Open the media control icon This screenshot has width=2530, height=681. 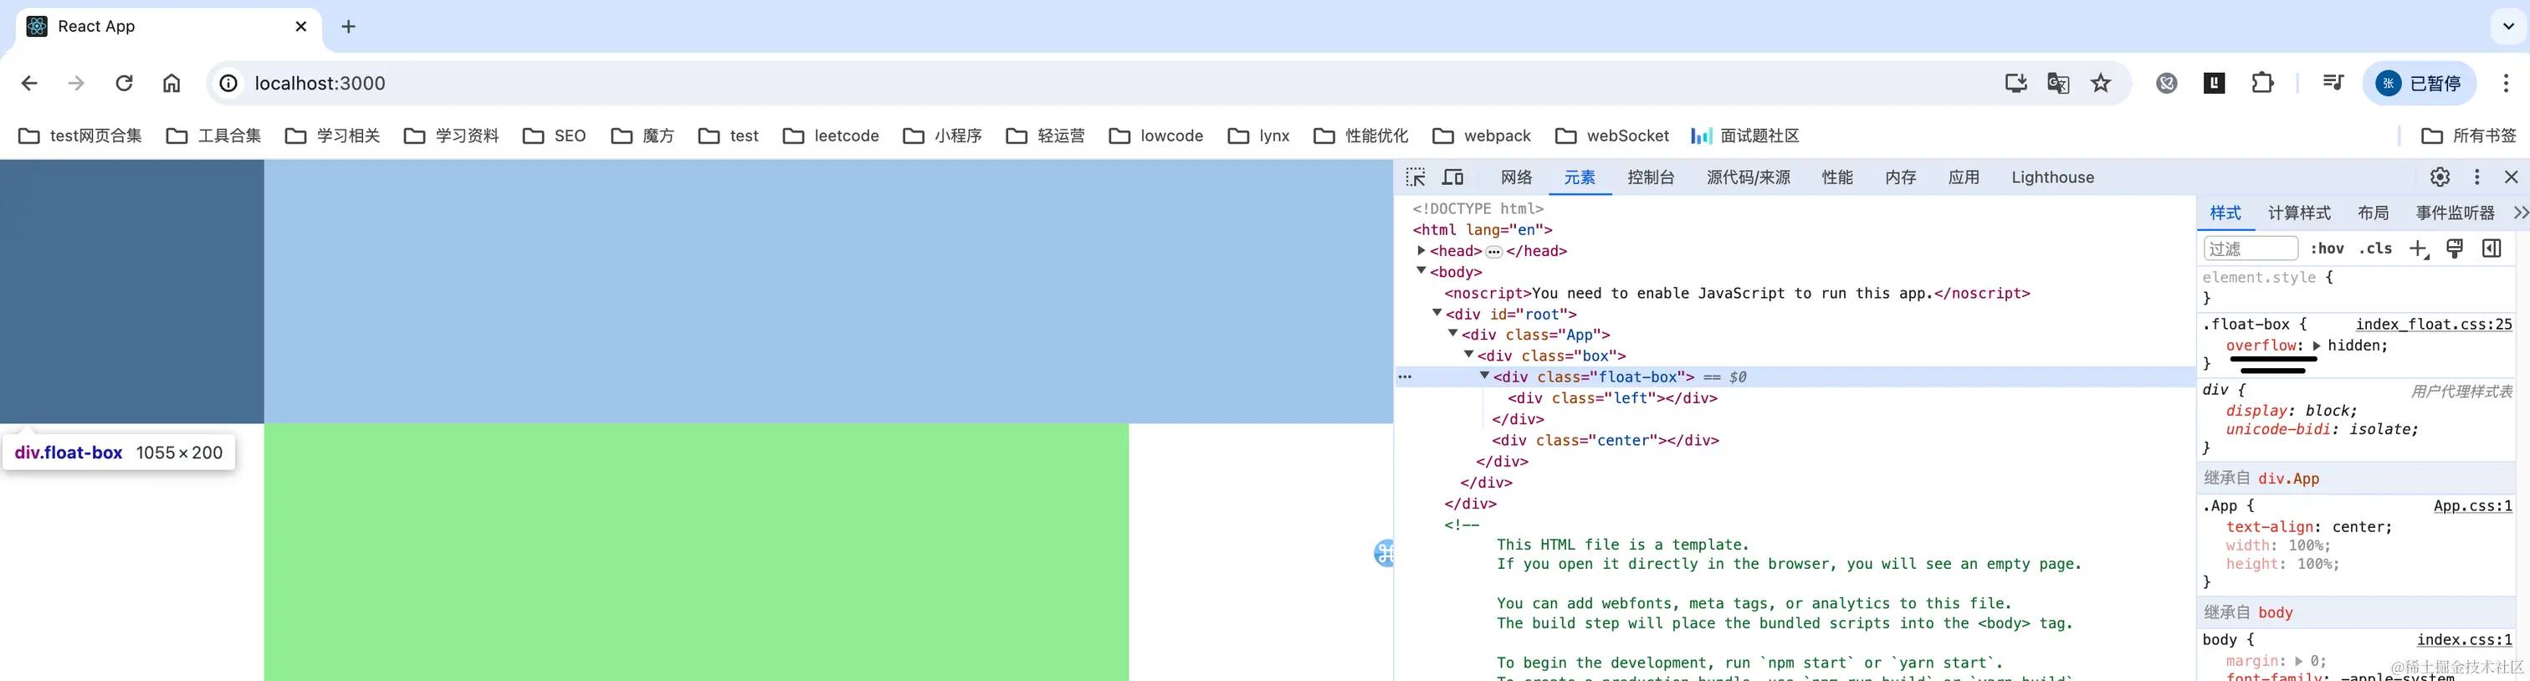2333,84
